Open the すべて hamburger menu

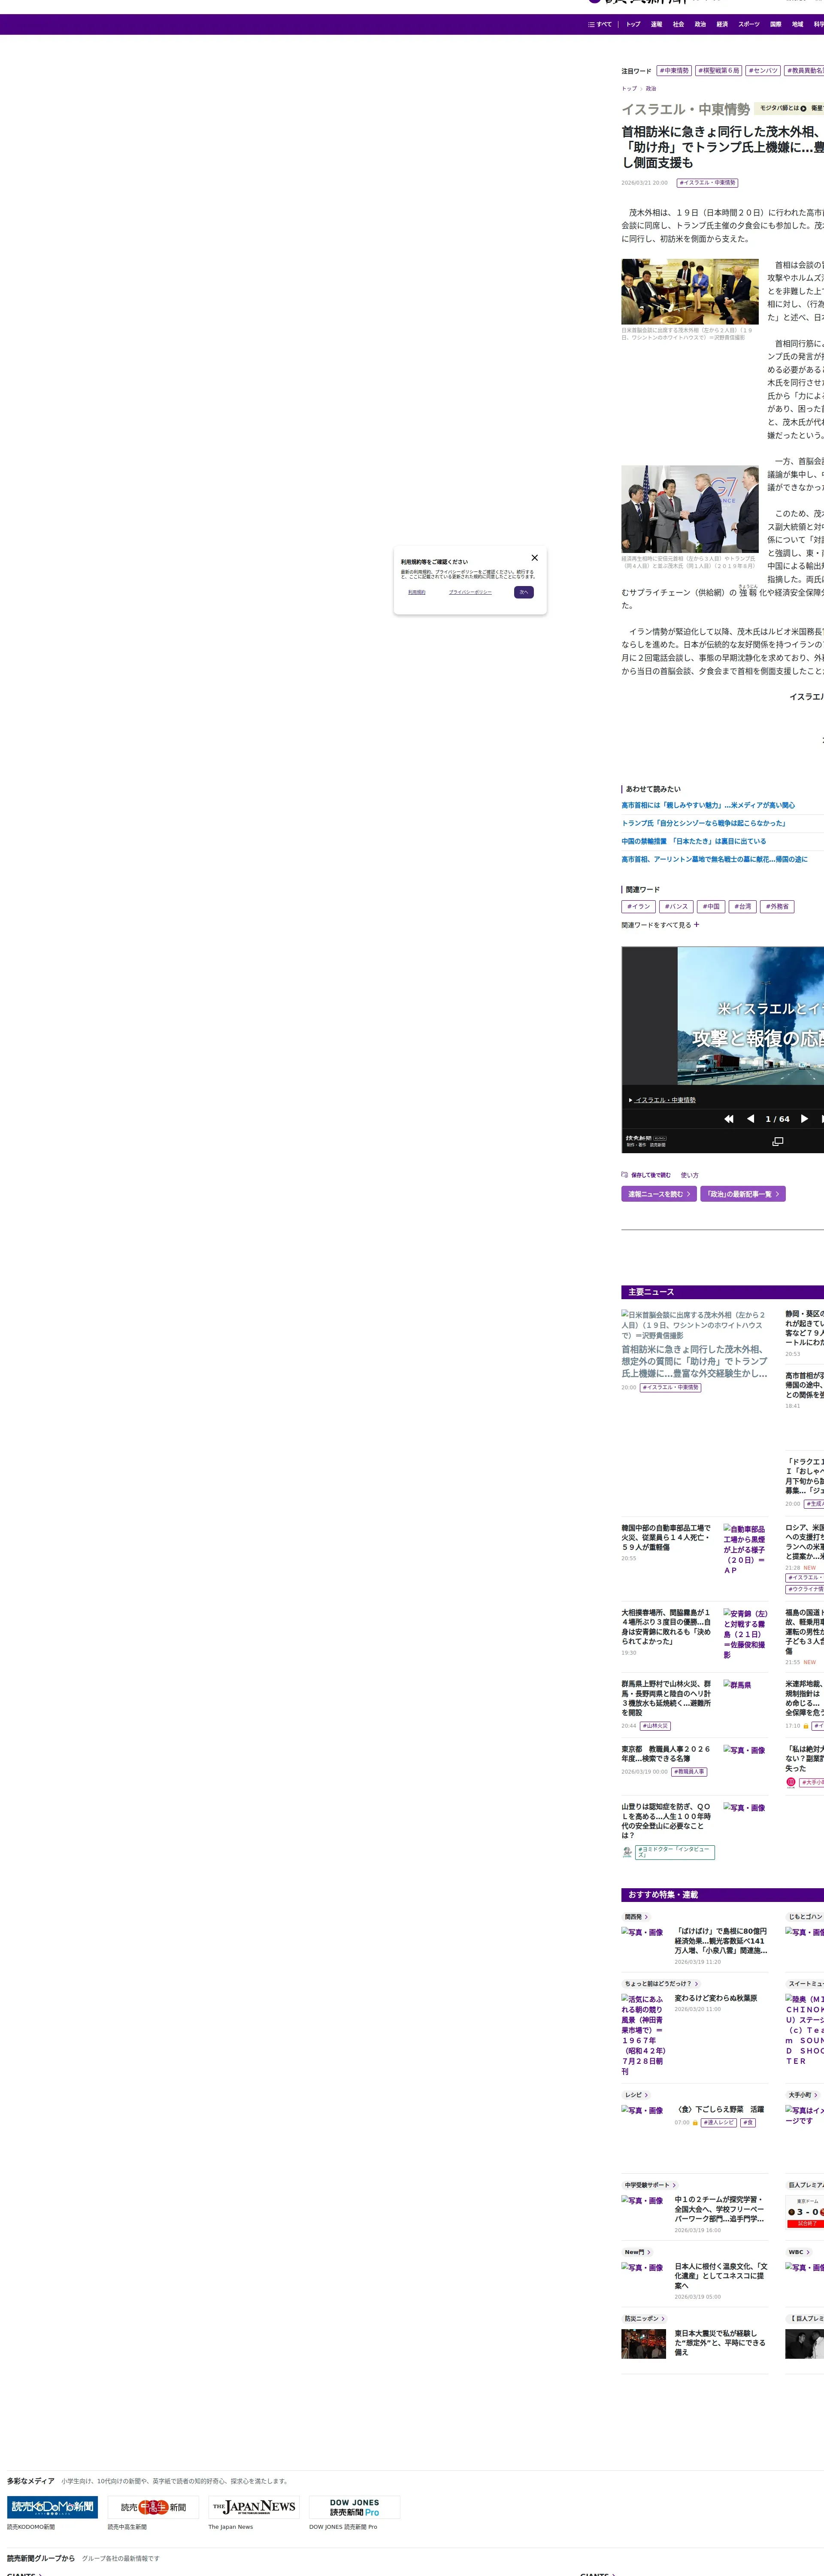pos(600,24)
